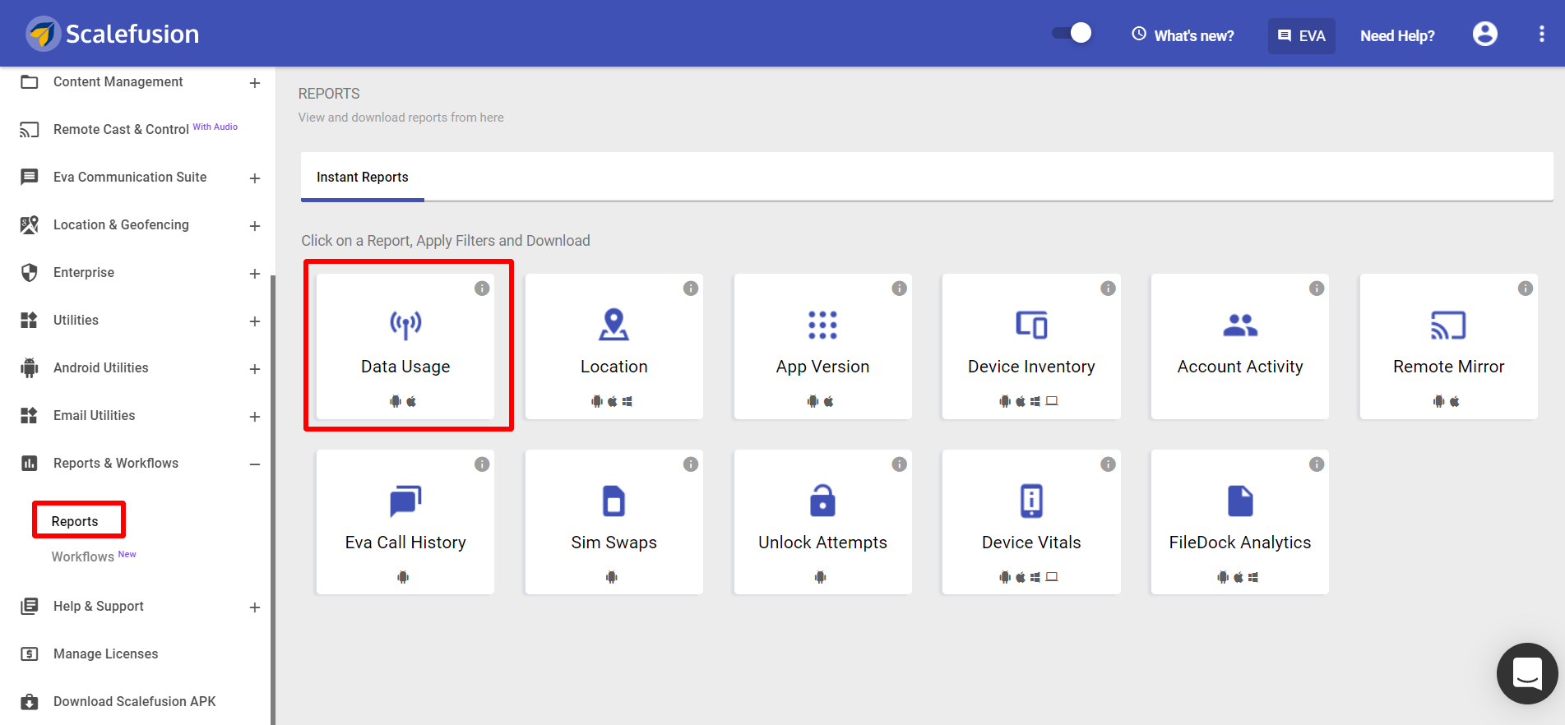Expand the Content Management section

(255, 83)
